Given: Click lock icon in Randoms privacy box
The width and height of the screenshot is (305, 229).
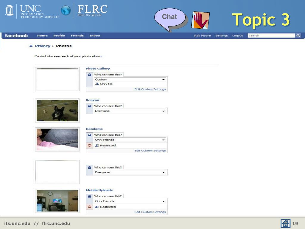Looking at the screenshot, I should coord(89,135).
